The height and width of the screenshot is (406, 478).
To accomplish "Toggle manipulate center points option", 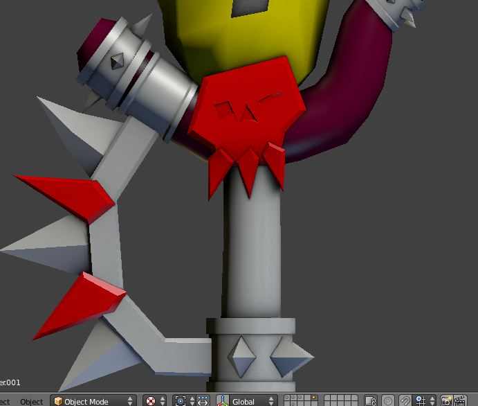I will point(203,401).
